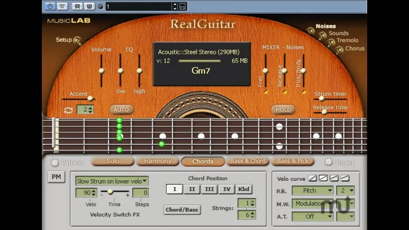
Task: Click the EQ high slider handle
Action: pos(140,70)
